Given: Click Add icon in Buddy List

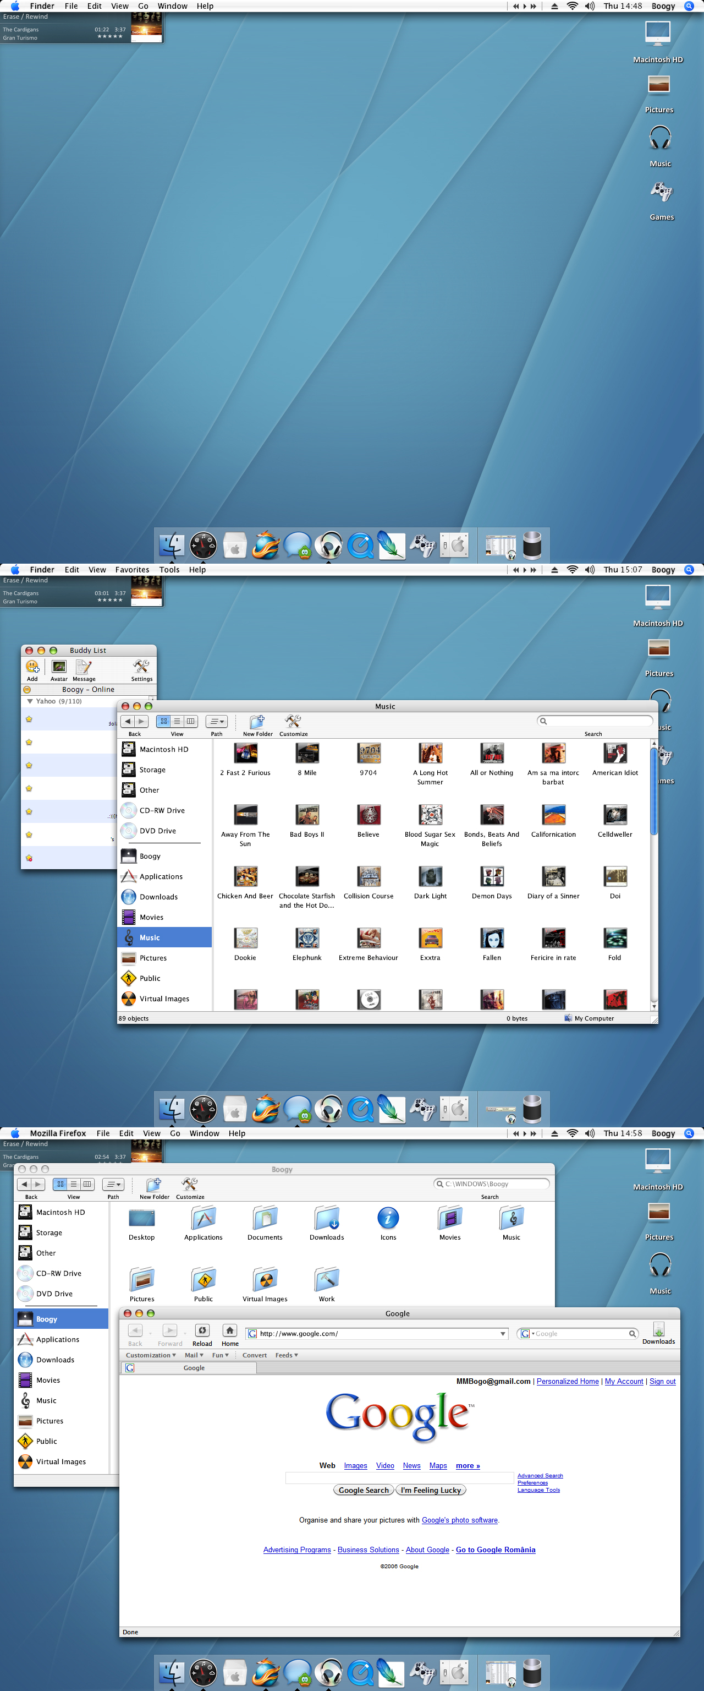Looking at the screenshot, I should coord(32,667).
